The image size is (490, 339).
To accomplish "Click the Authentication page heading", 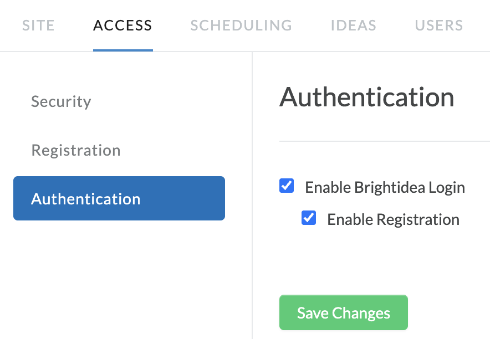I will 366,97.
